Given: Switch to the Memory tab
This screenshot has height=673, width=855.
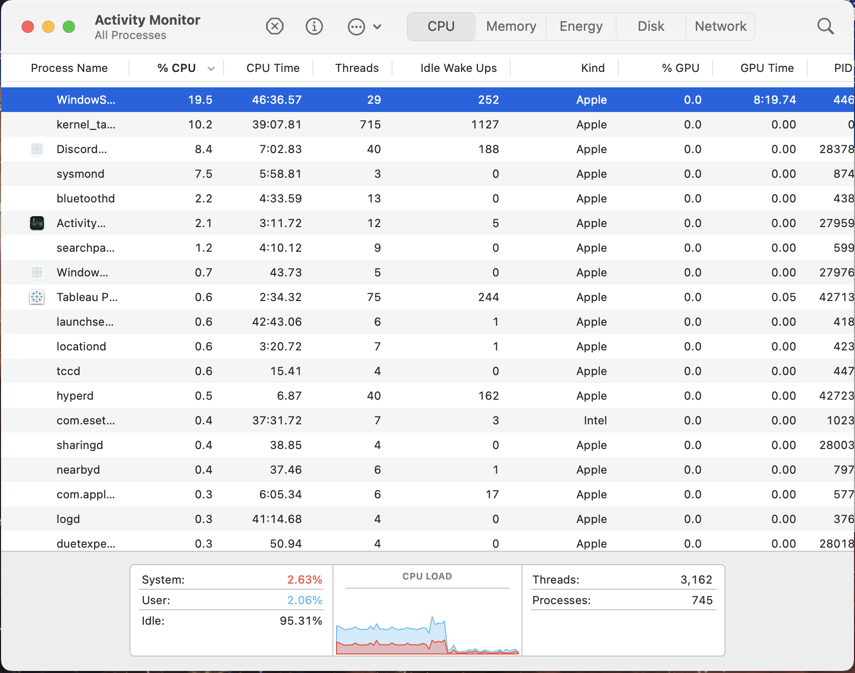Looking at the screenshot, I should pyautogui.click(x=511, y=26).
